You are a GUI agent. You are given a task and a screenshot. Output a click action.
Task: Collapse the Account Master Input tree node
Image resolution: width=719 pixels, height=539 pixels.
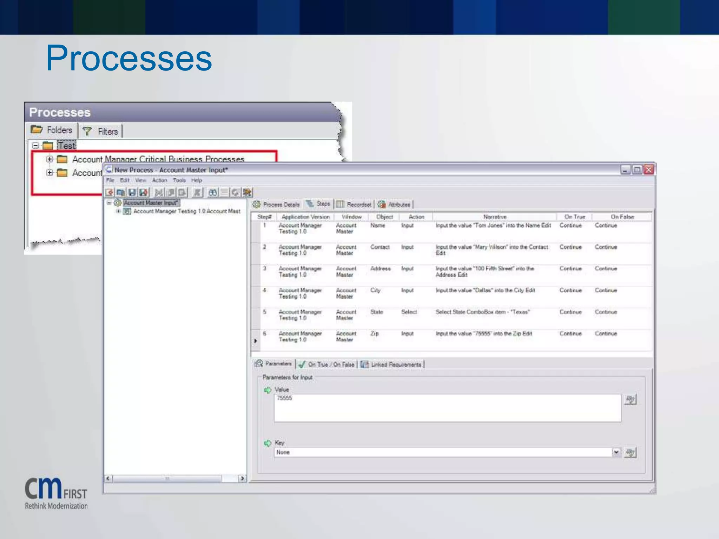[109, 203]
